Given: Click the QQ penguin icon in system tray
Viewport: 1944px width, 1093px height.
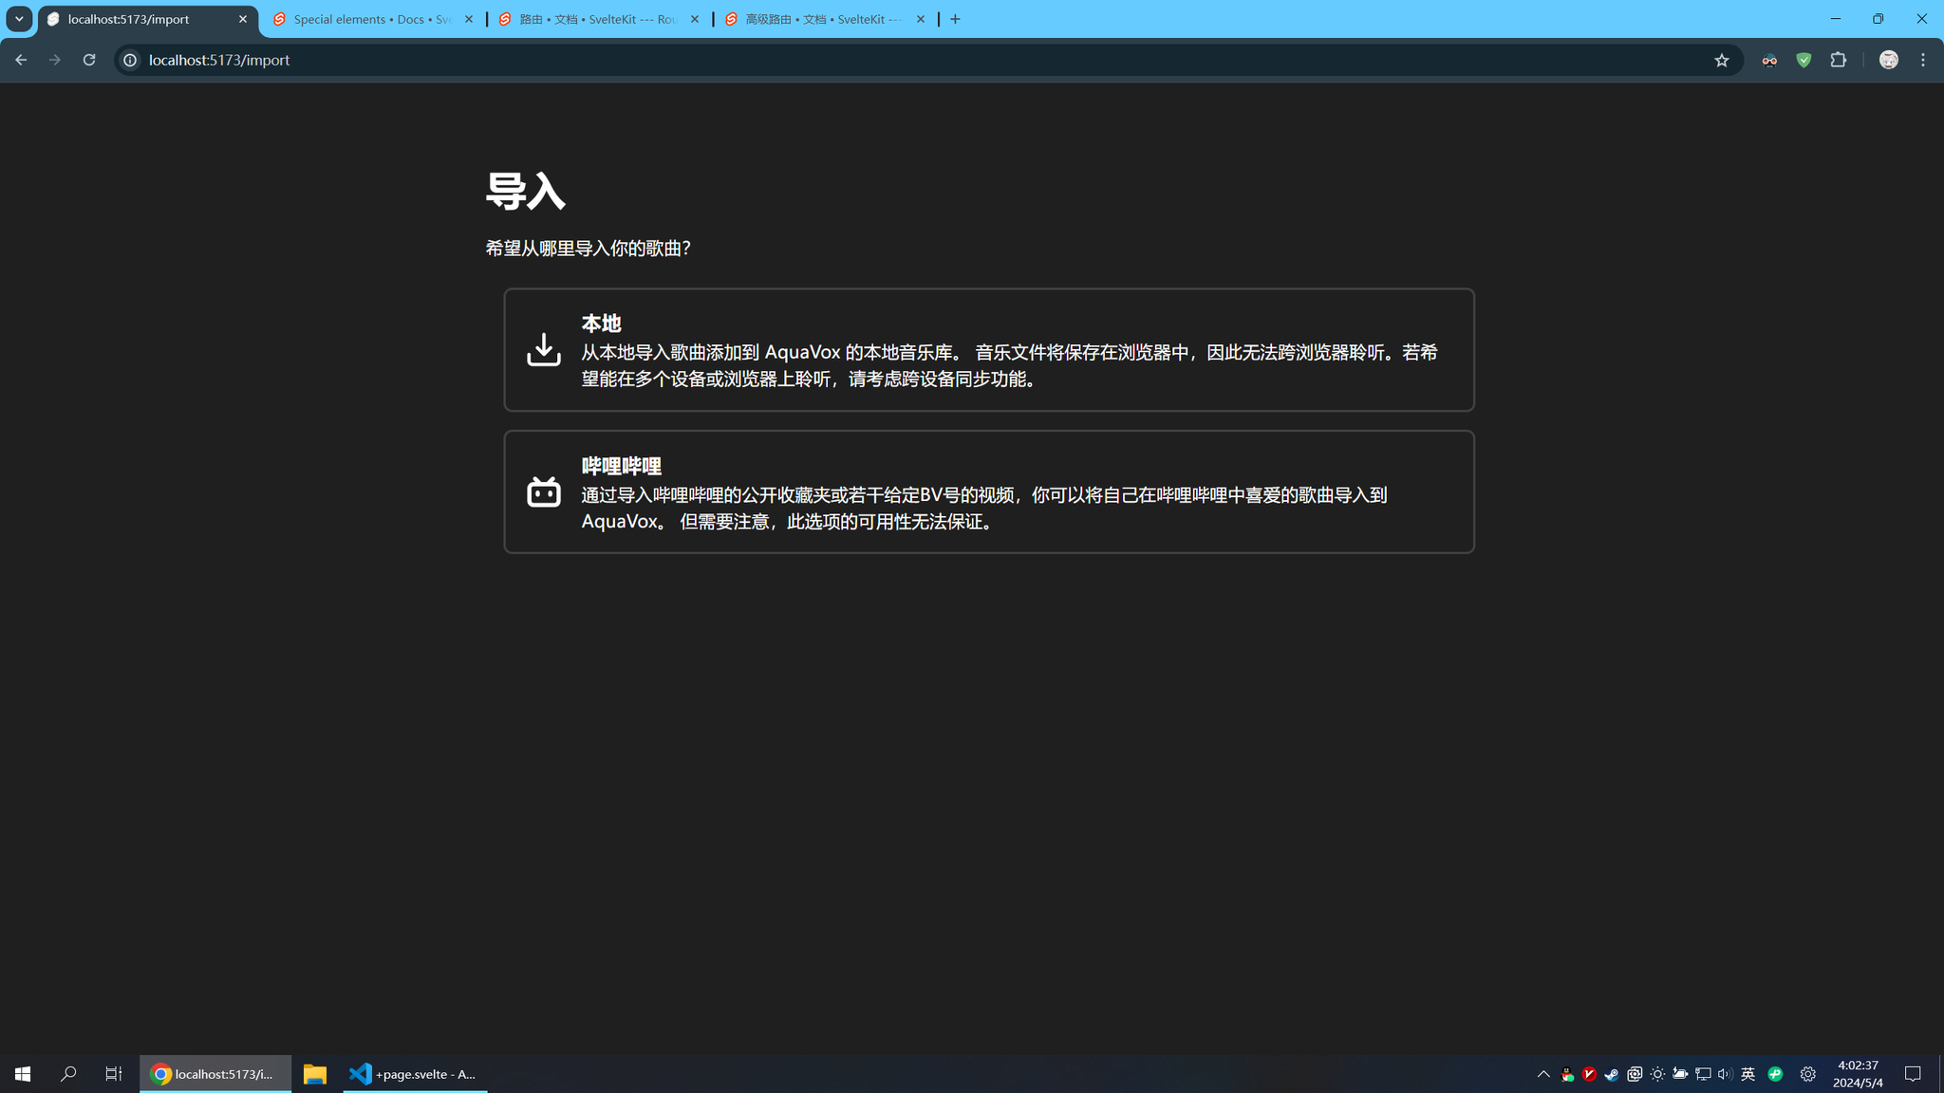Looking at the screenshot, I should (1566, 1074).
